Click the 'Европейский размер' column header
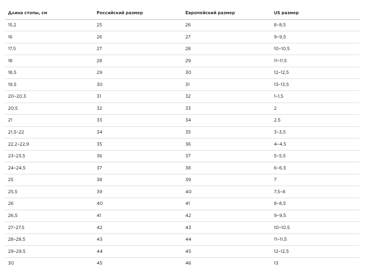This screenshot has height=273, width=365. [210, 13]
